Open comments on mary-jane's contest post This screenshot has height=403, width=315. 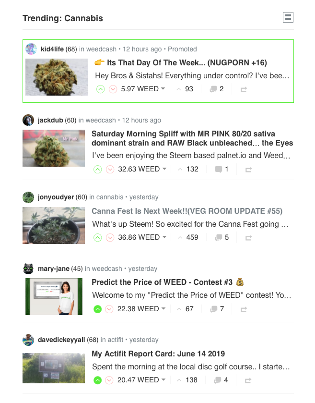217,309
